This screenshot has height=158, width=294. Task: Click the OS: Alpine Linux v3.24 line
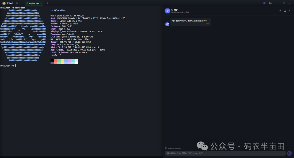click(67, 16)
